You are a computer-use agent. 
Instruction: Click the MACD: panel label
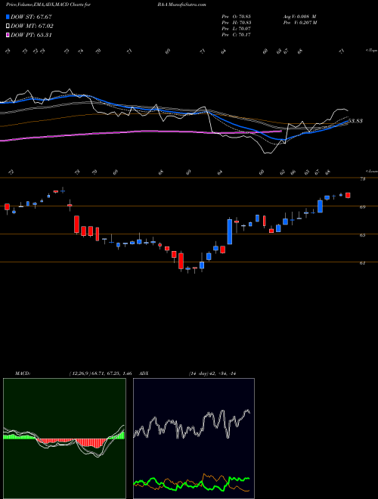[23, 373]
